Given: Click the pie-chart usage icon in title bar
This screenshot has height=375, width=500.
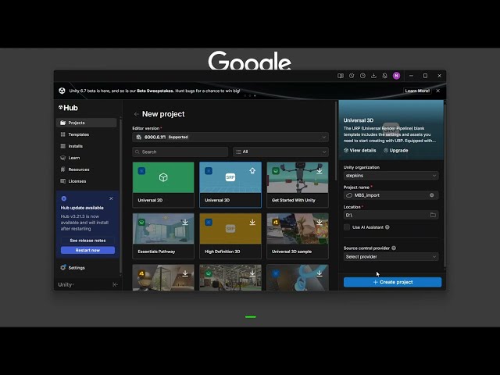Looking at the screenshot, I should 352,76.
